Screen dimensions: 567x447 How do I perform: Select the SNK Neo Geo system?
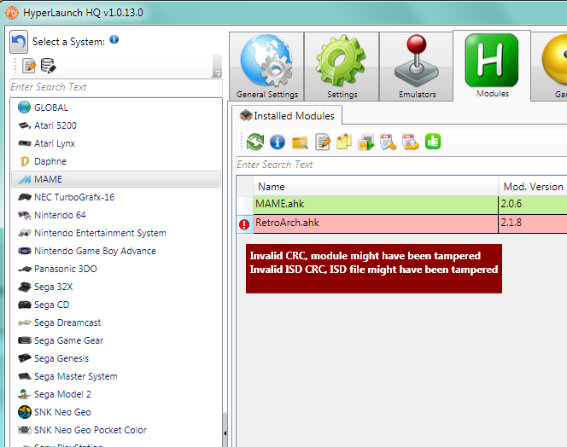pos(116,412)
